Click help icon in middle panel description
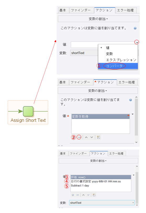Screen dimensions: 146x213 click(131, 100)
